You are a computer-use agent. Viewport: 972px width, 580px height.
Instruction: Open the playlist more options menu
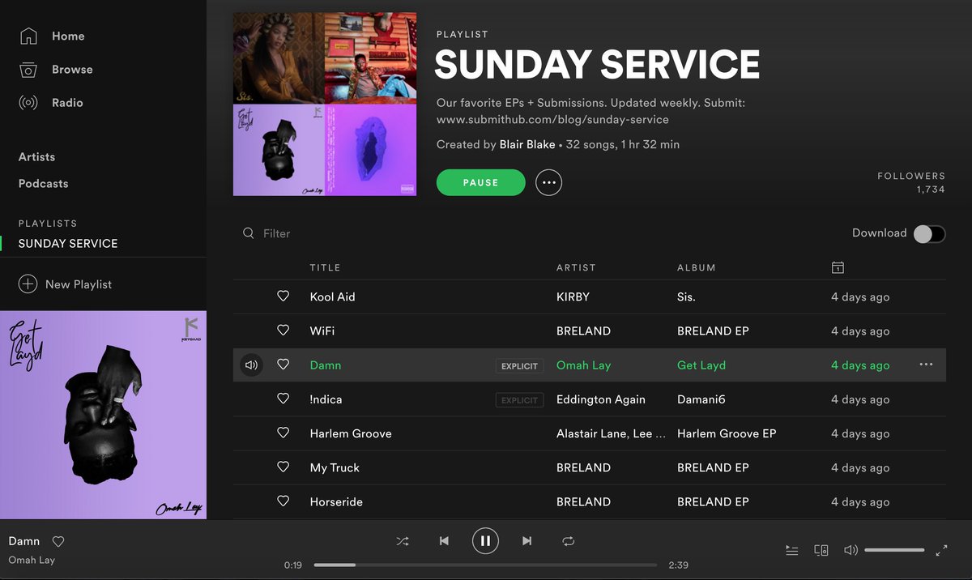(x=549, y=182)
